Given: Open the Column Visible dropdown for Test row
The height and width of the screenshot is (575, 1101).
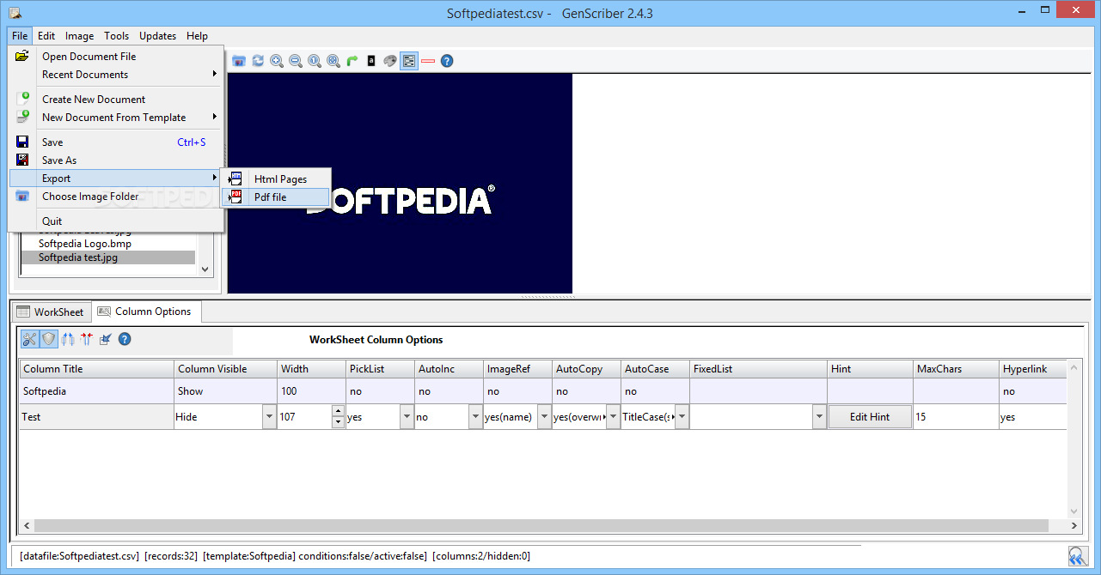Looking at the screenshot, I should [269, 417].
